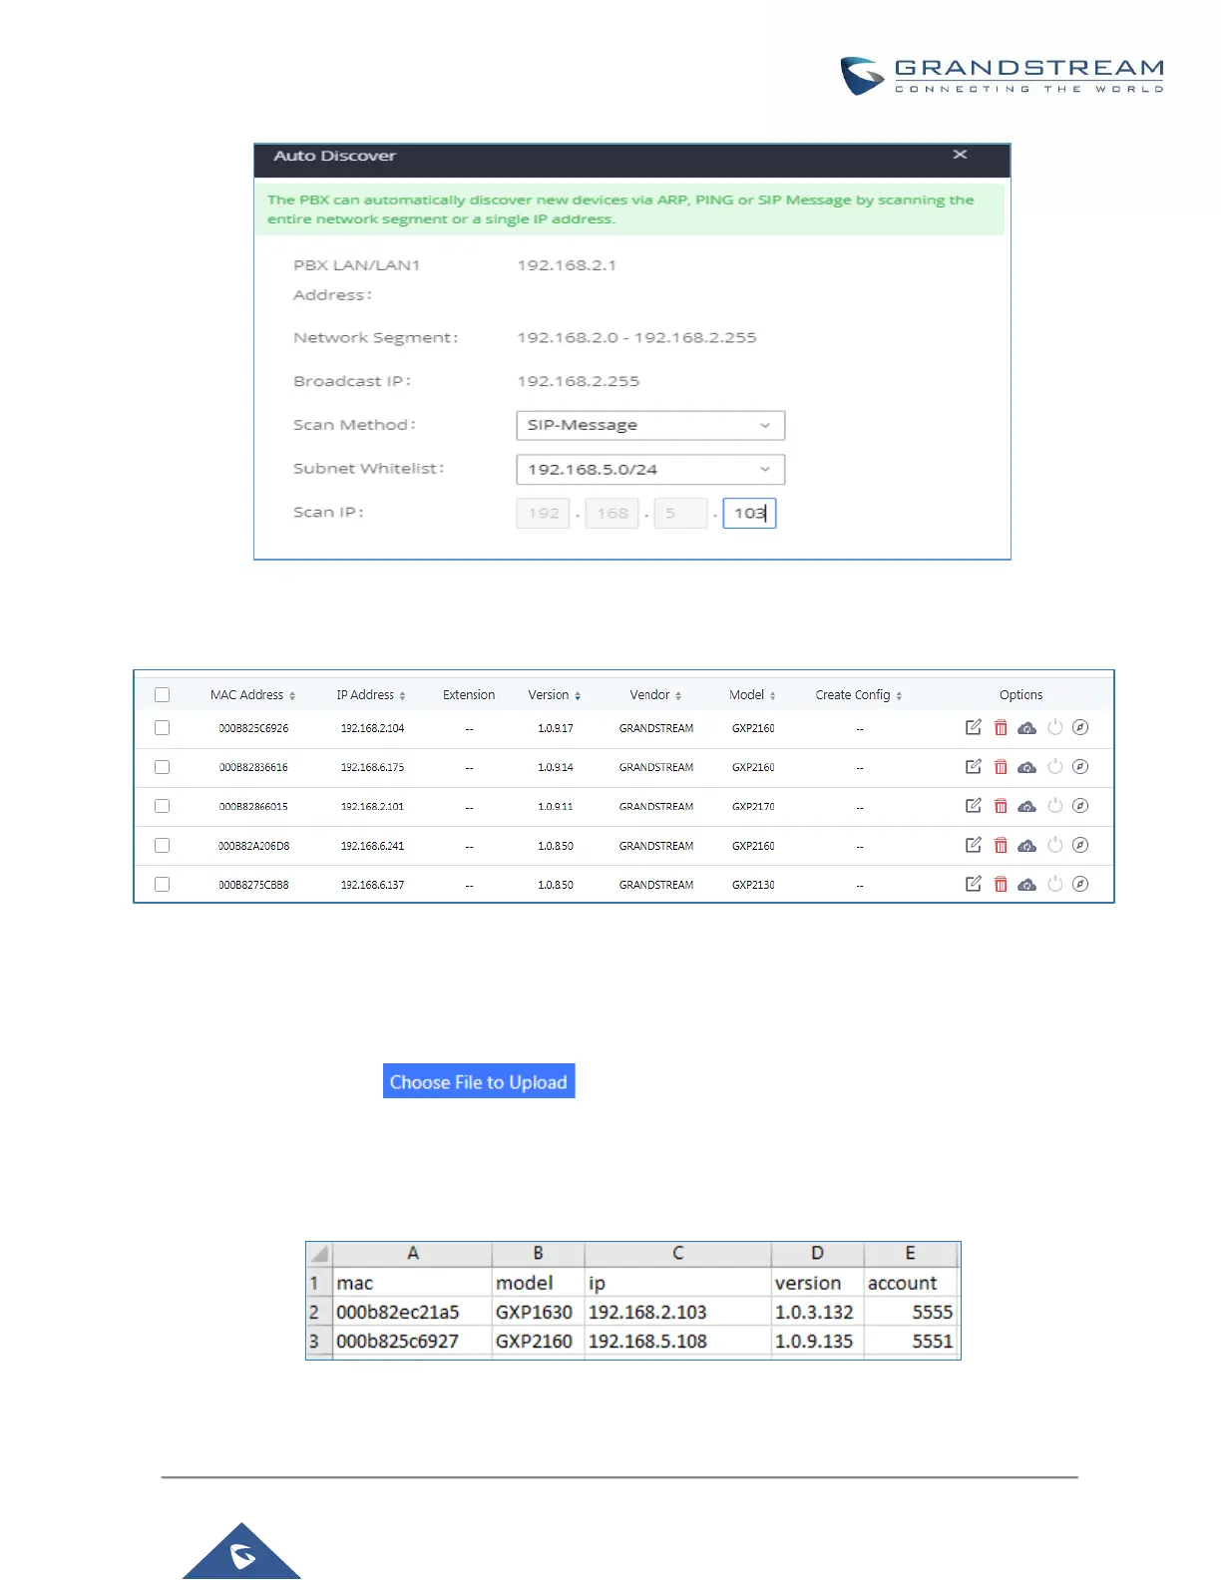Access device web UI for 000B82836616

click(1080, 766)
